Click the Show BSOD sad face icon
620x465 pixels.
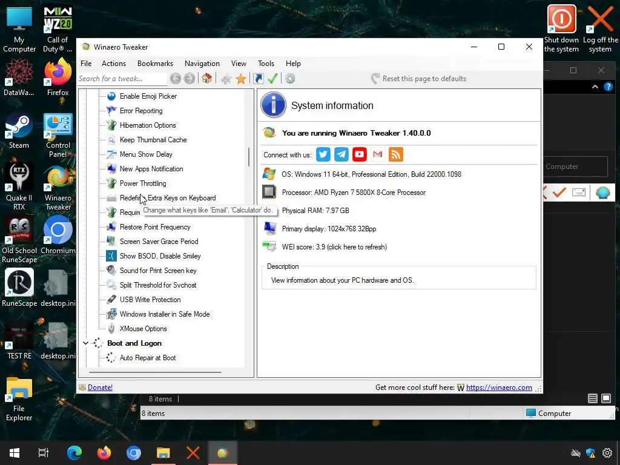(x=111, y=256)
